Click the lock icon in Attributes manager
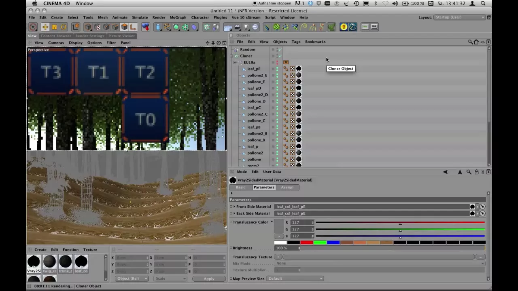 point(476,172)
